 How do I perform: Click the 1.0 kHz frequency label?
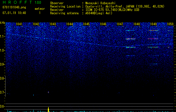point(2,50)
